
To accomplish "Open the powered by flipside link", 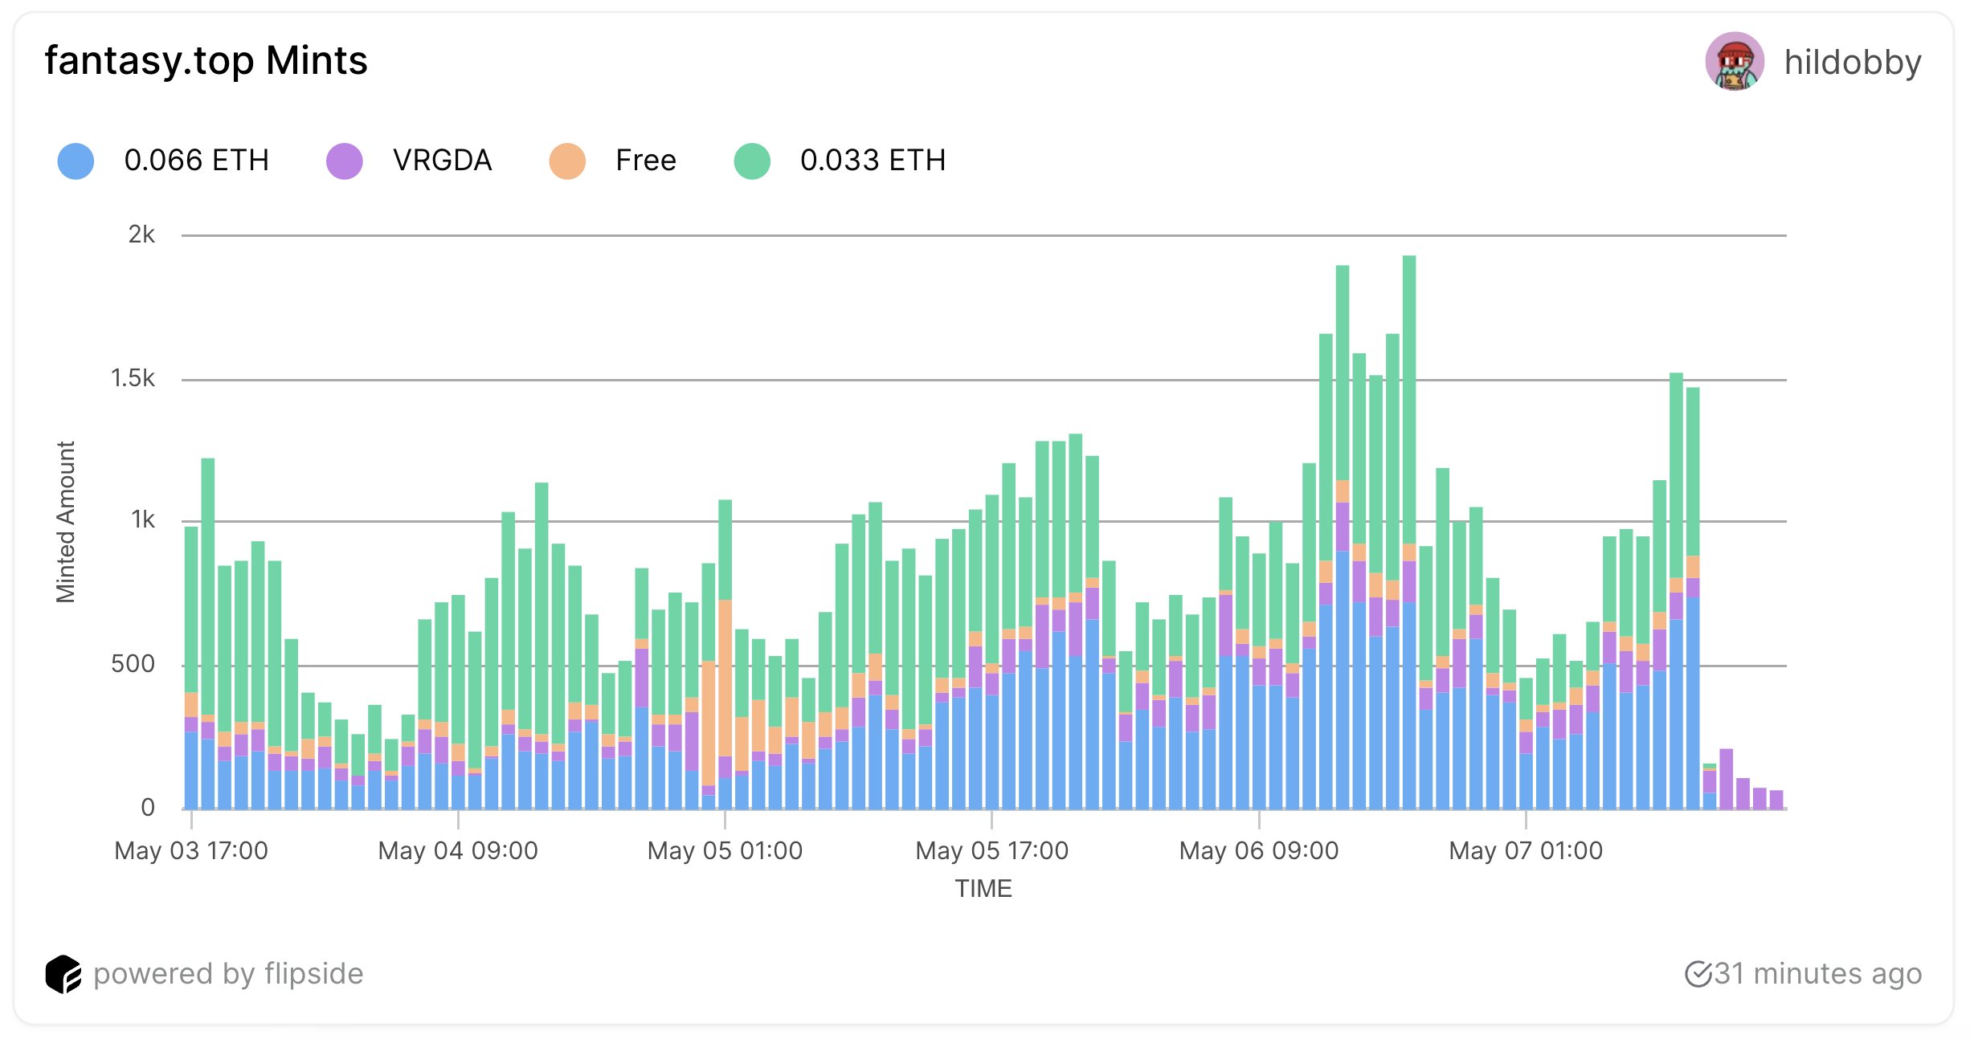I will click(228, 974).
